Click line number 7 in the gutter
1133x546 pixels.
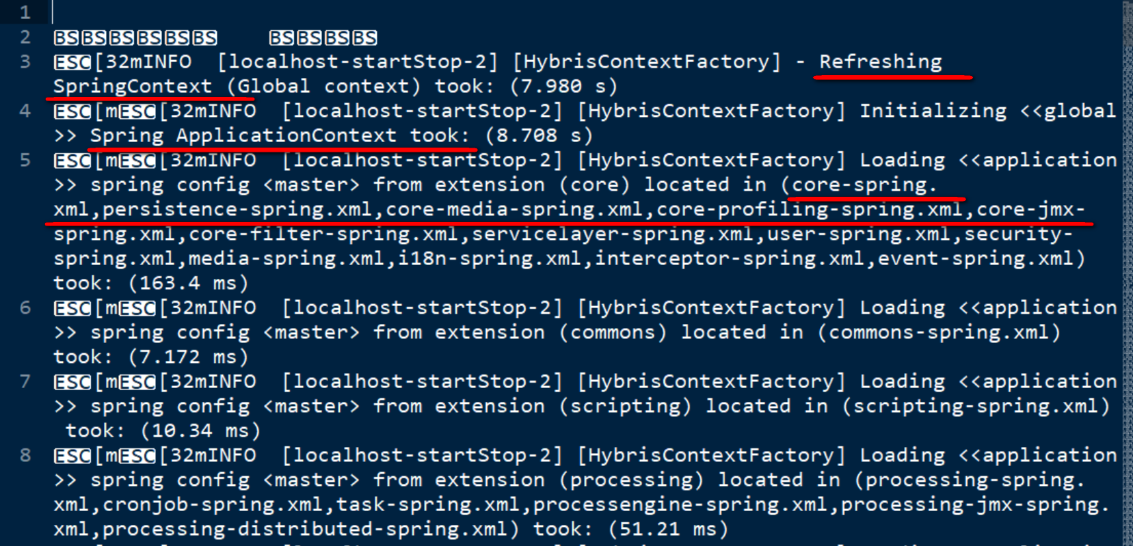click(x=25, y=381)
